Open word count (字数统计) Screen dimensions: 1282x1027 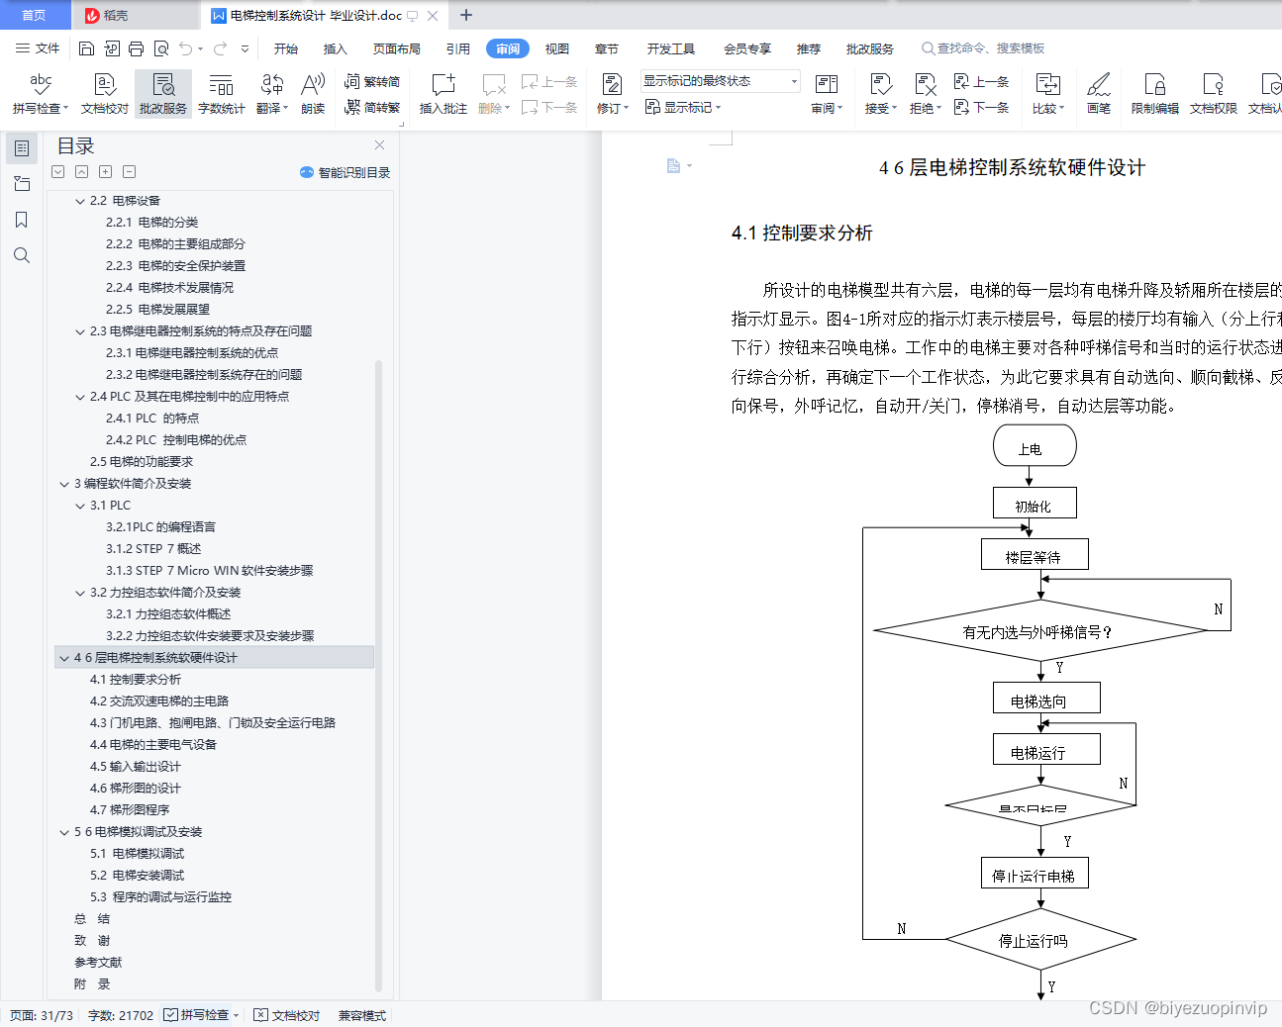pyautogui.click(x=221, y=94)
